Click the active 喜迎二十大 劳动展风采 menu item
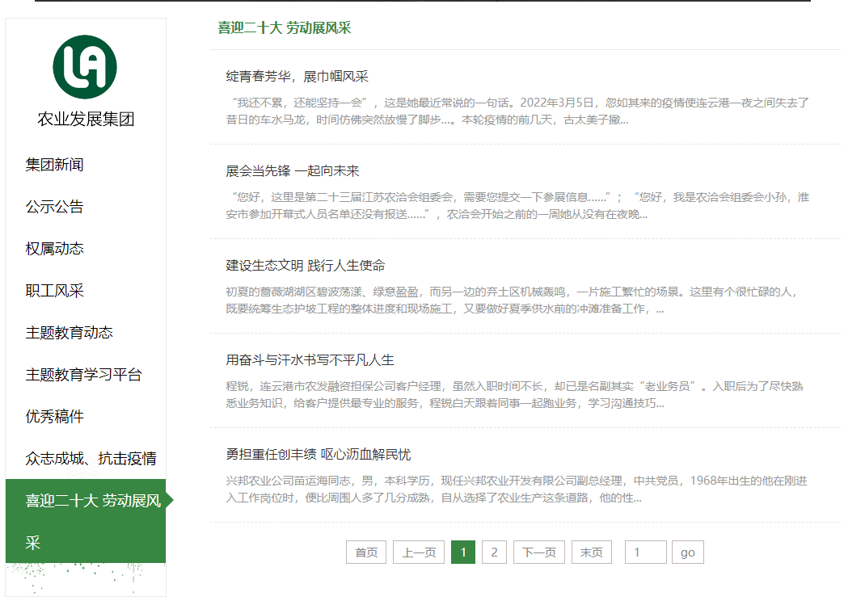The image size is (844, 605). [86, 521]
